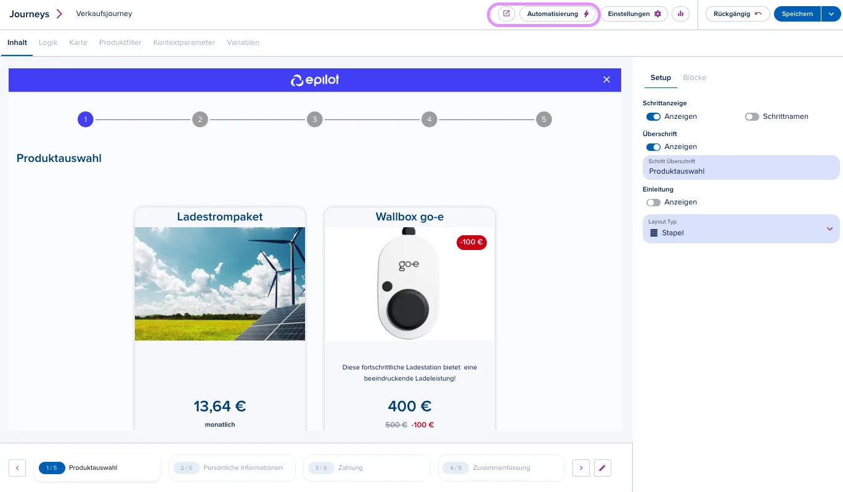Go to previous step arrow
Screen dimensions: 843x492
point(17,468)
